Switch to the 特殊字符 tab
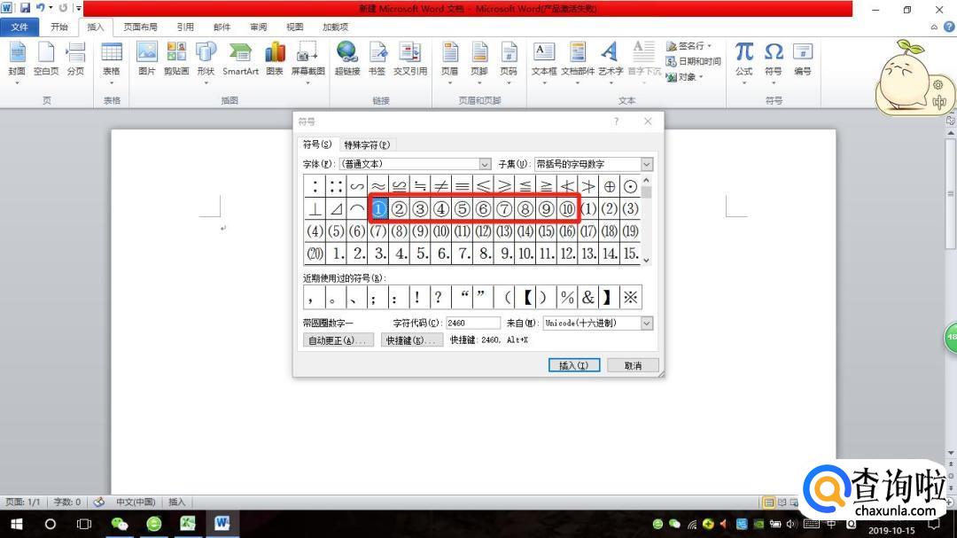 pos(367,144)
